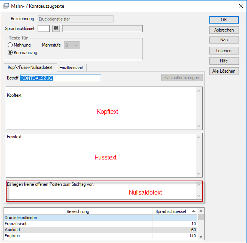The width and height of the screenshot is (247, 243).
Task: Select the Ausland row
Action: [100, 230]
